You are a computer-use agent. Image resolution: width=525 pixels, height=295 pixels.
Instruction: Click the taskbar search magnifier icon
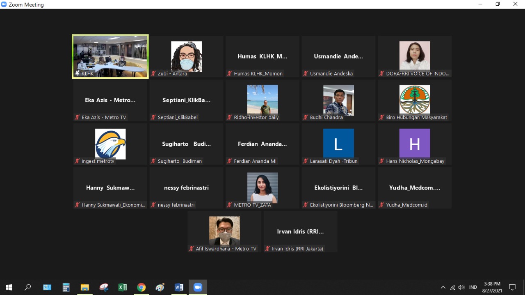[28, 287]
